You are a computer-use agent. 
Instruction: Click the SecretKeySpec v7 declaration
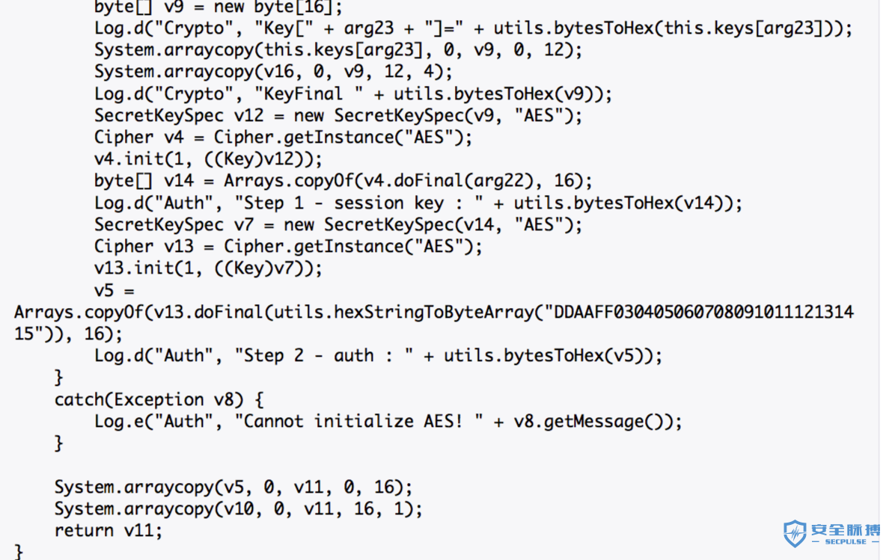tap(338, 225)
